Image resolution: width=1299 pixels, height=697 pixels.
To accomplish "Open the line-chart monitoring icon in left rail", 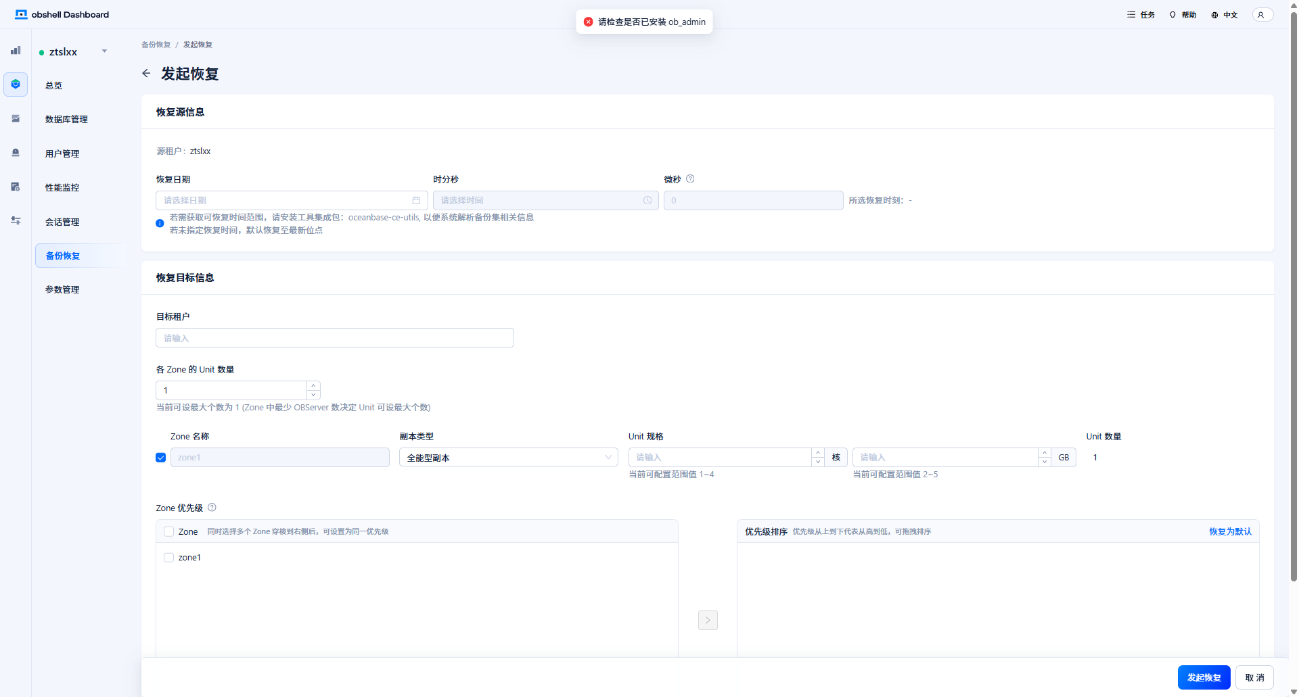I will [16, 118].
